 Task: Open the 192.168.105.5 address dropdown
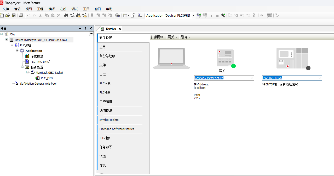pyautogui.click(x=320, y=78)
